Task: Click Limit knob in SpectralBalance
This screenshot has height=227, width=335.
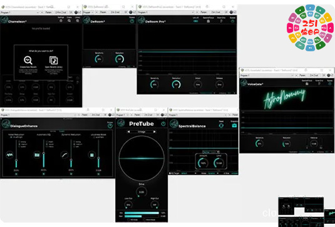Action: click(219, 163)
